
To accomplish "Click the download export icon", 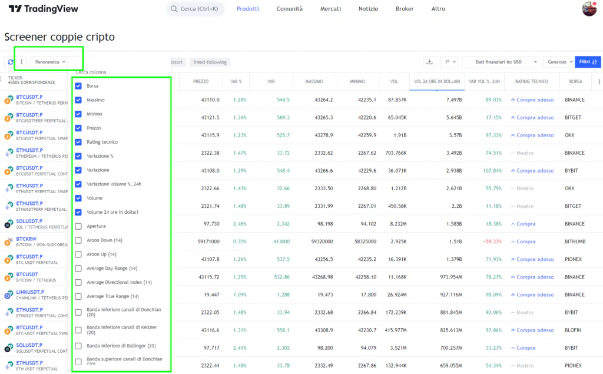I will click(x=429, y=62).
